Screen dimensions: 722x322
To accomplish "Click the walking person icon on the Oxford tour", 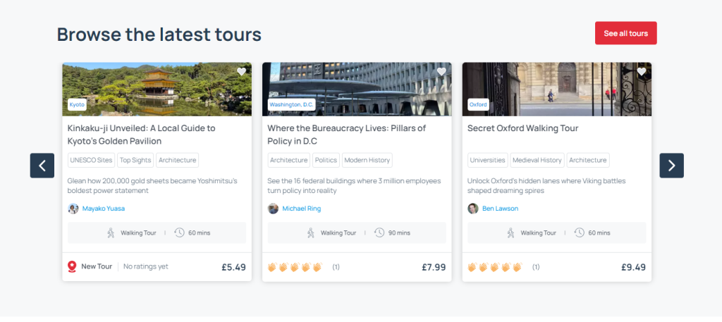I will (x=510, y=233).
